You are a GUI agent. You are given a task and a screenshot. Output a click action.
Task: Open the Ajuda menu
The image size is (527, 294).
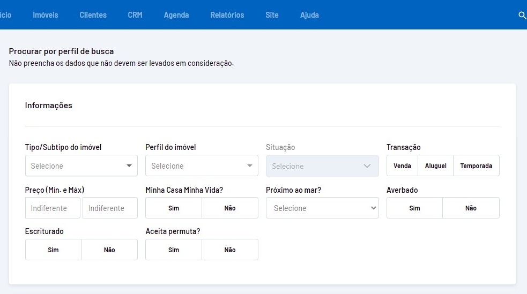click(x=309, y=15)
